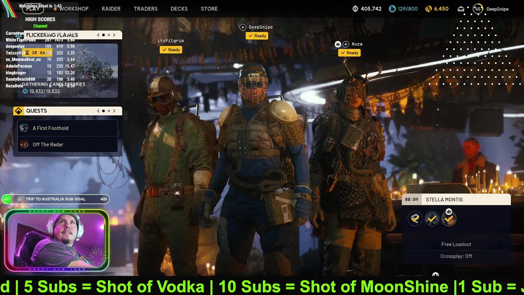
Task: Click the 405,742 coin balance value
Action: (371, 9)
